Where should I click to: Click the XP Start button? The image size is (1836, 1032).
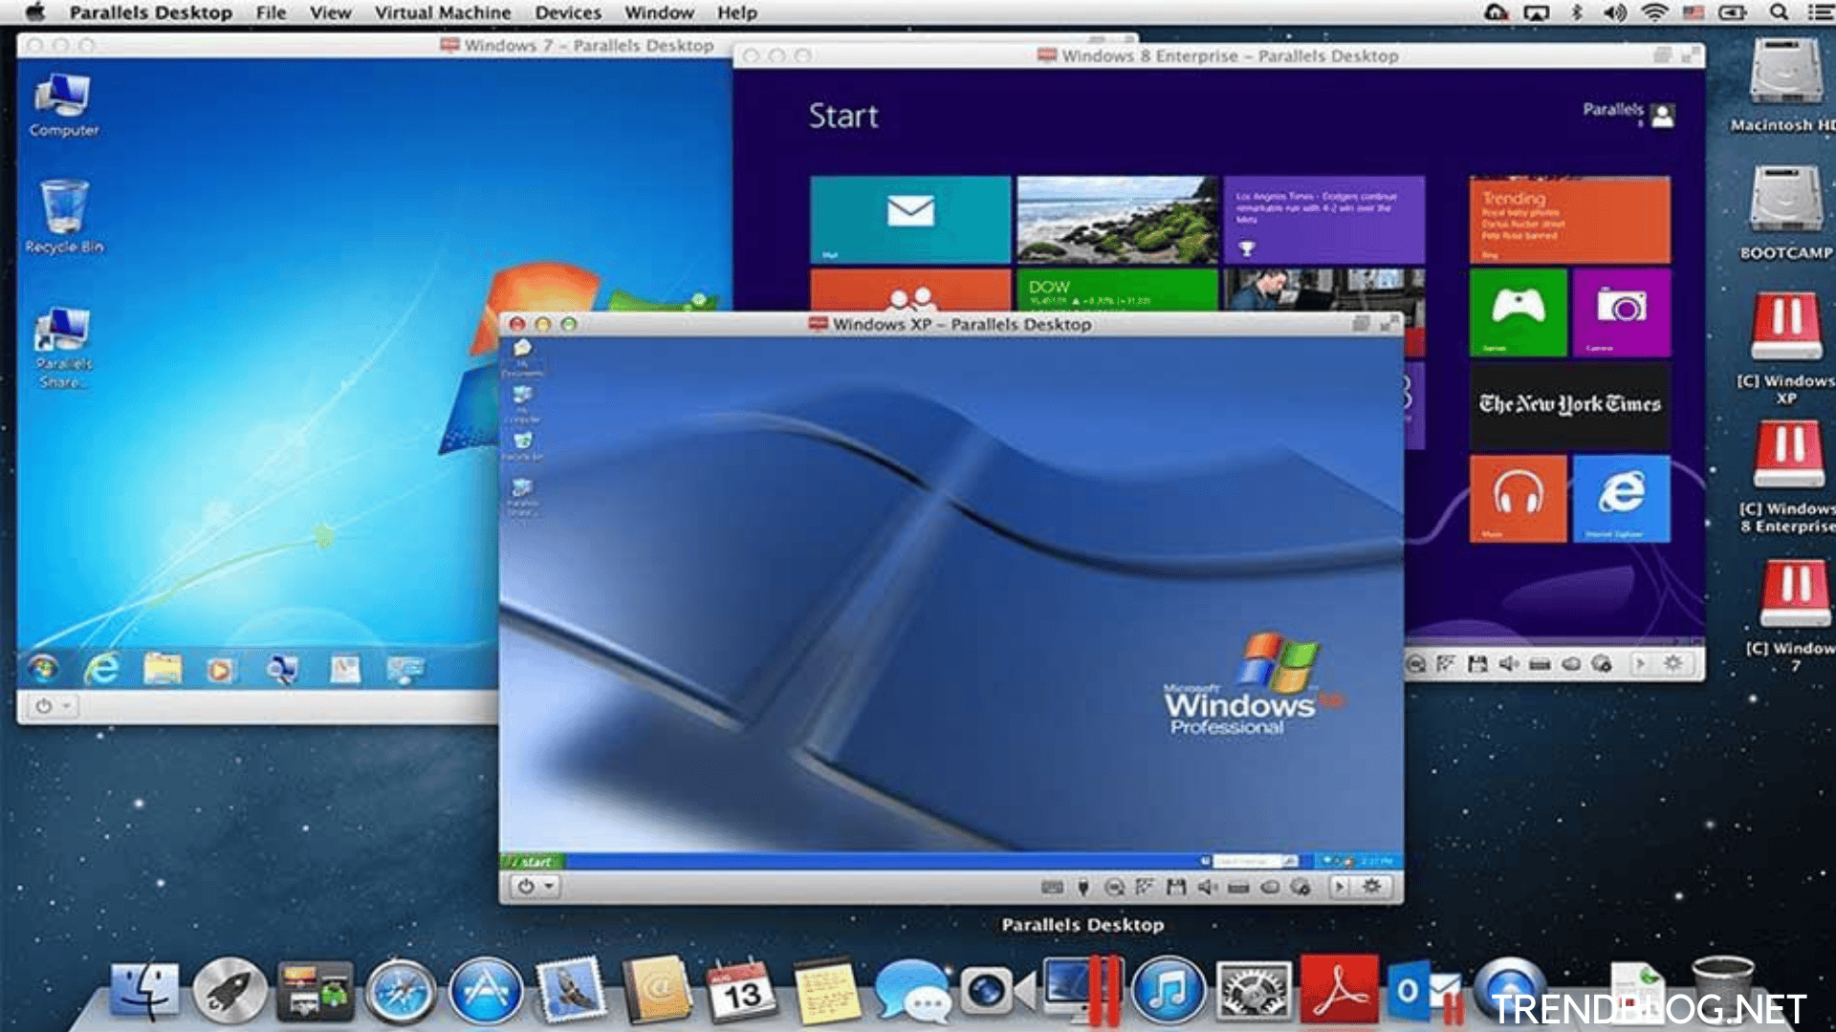(x=533, y=861)
